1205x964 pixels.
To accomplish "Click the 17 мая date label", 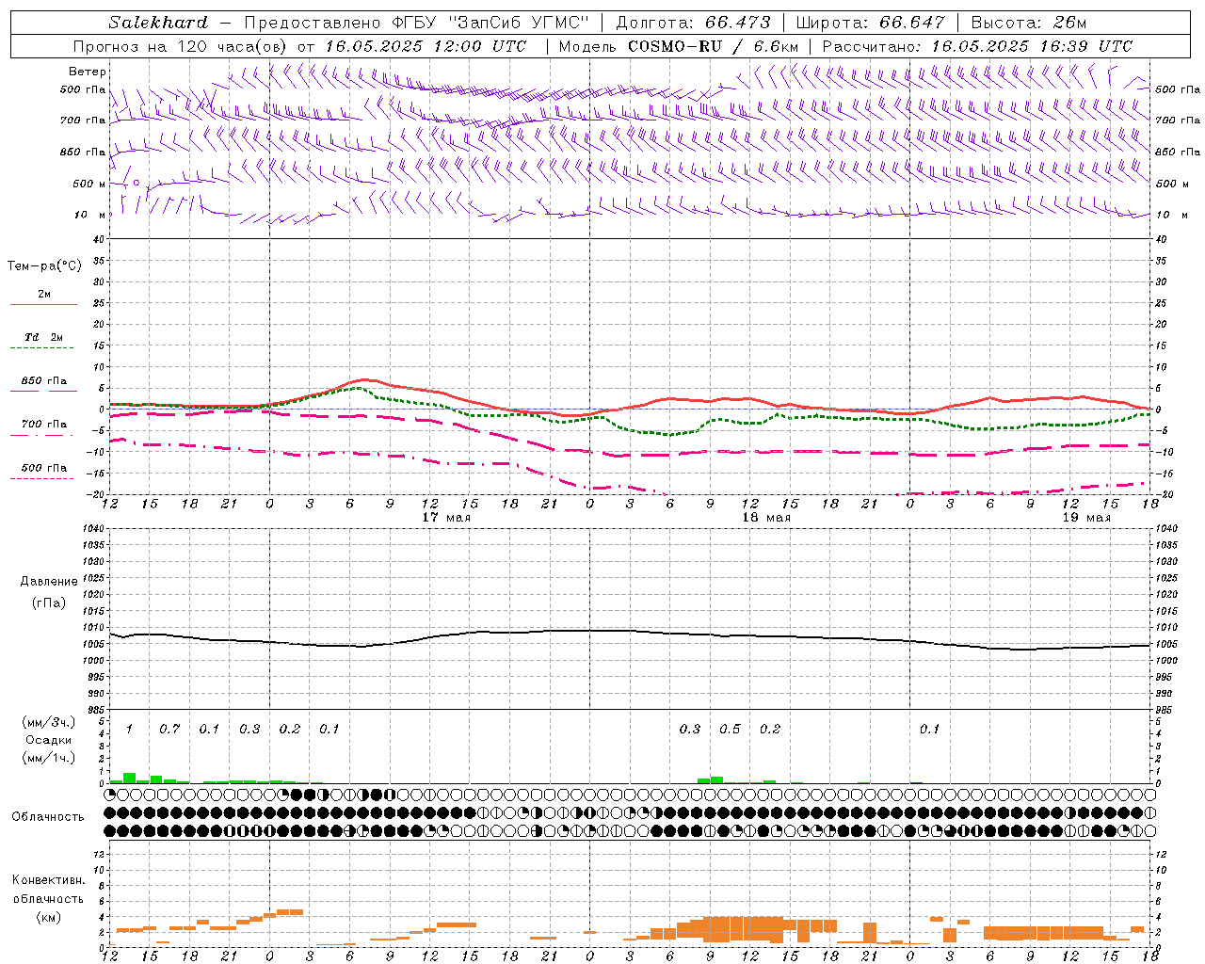I will point(446,518).
